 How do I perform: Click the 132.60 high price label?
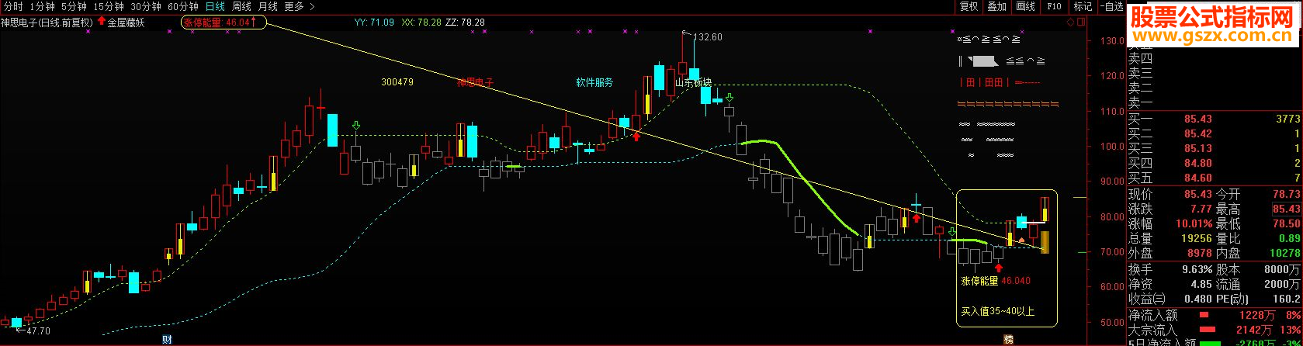click(707, 36)
